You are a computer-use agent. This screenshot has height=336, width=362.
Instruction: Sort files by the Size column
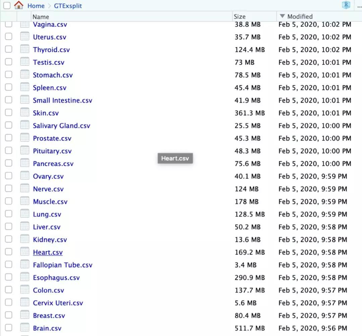[x=240, y=17]
